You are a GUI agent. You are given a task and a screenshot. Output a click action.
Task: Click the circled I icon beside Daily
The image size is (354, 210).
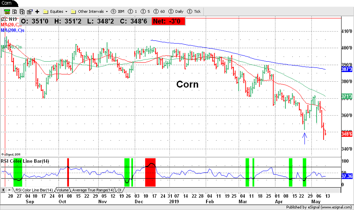(171, 12)
